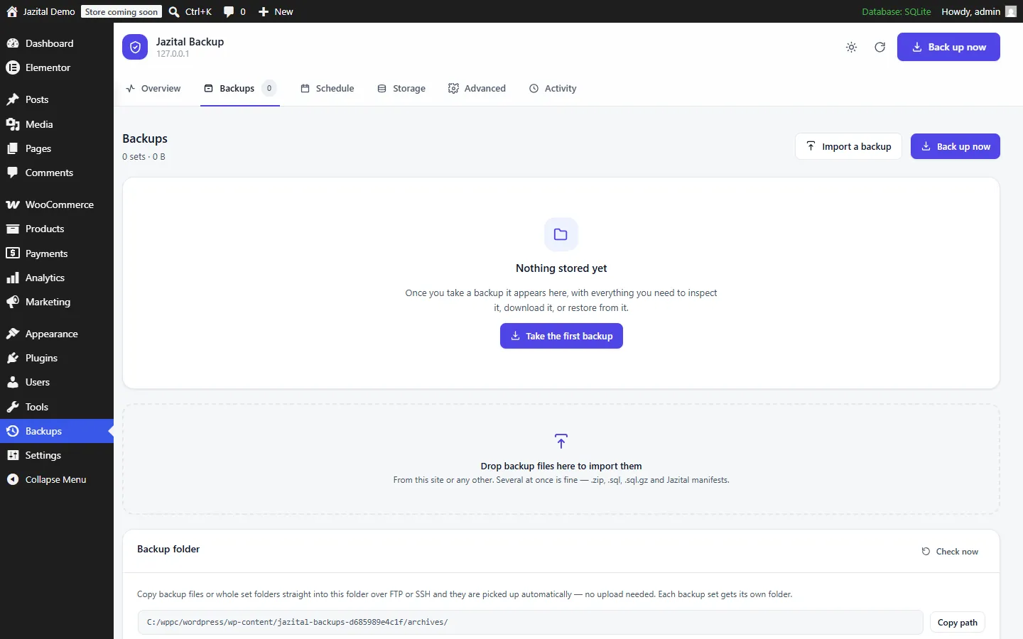Viewport: 1023px width, 639px height.
Task: Open the Ctrl+K search in admin bar
Action: coord(190,11)
